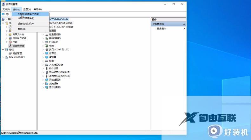The height and width of the screenshot is (140, 251).
Task: Select the 显示适配器 display icon
Action: coord(47,87)
